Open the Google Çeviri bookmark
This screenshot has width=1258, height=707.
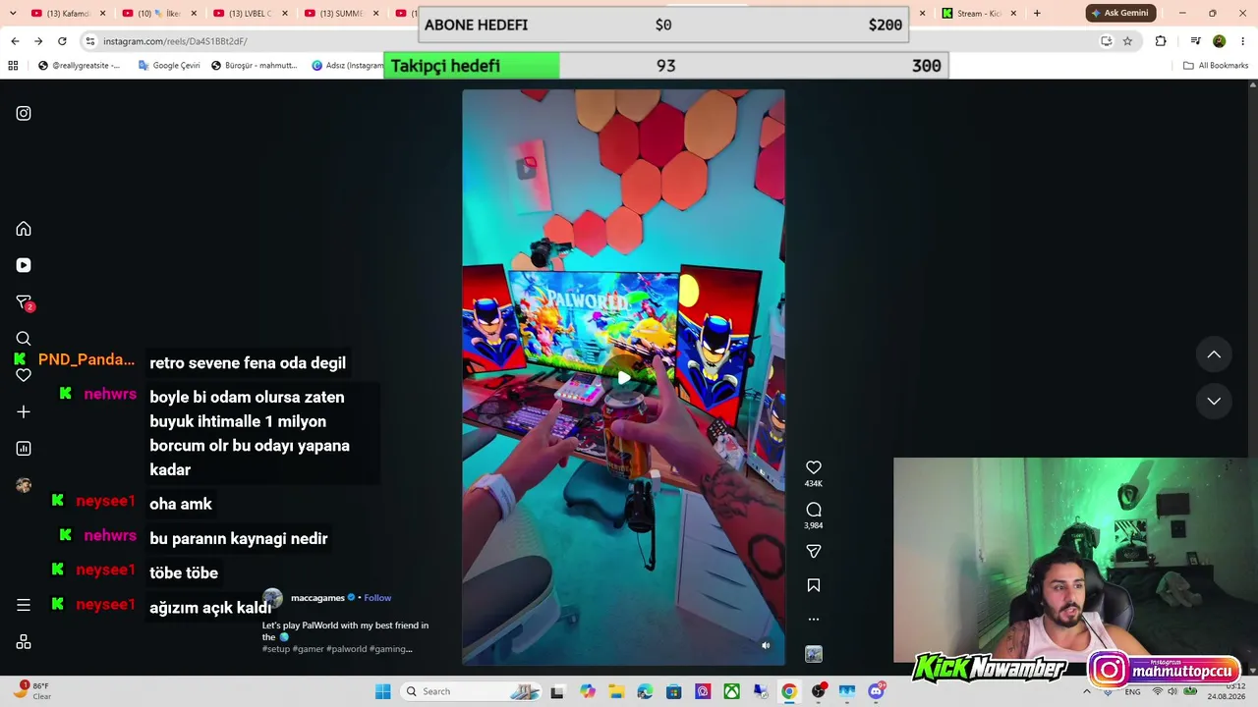(x=169, y=66)
